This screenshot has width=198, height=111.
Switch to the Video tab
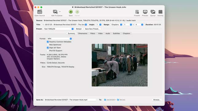(x=100, y=33)
